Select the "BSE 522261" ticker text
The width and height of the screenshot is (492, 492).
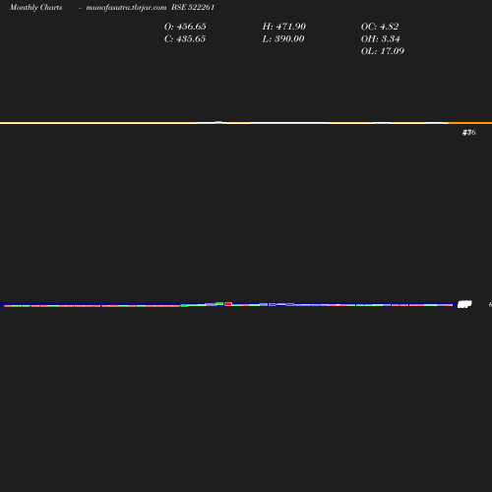point(193,7)
